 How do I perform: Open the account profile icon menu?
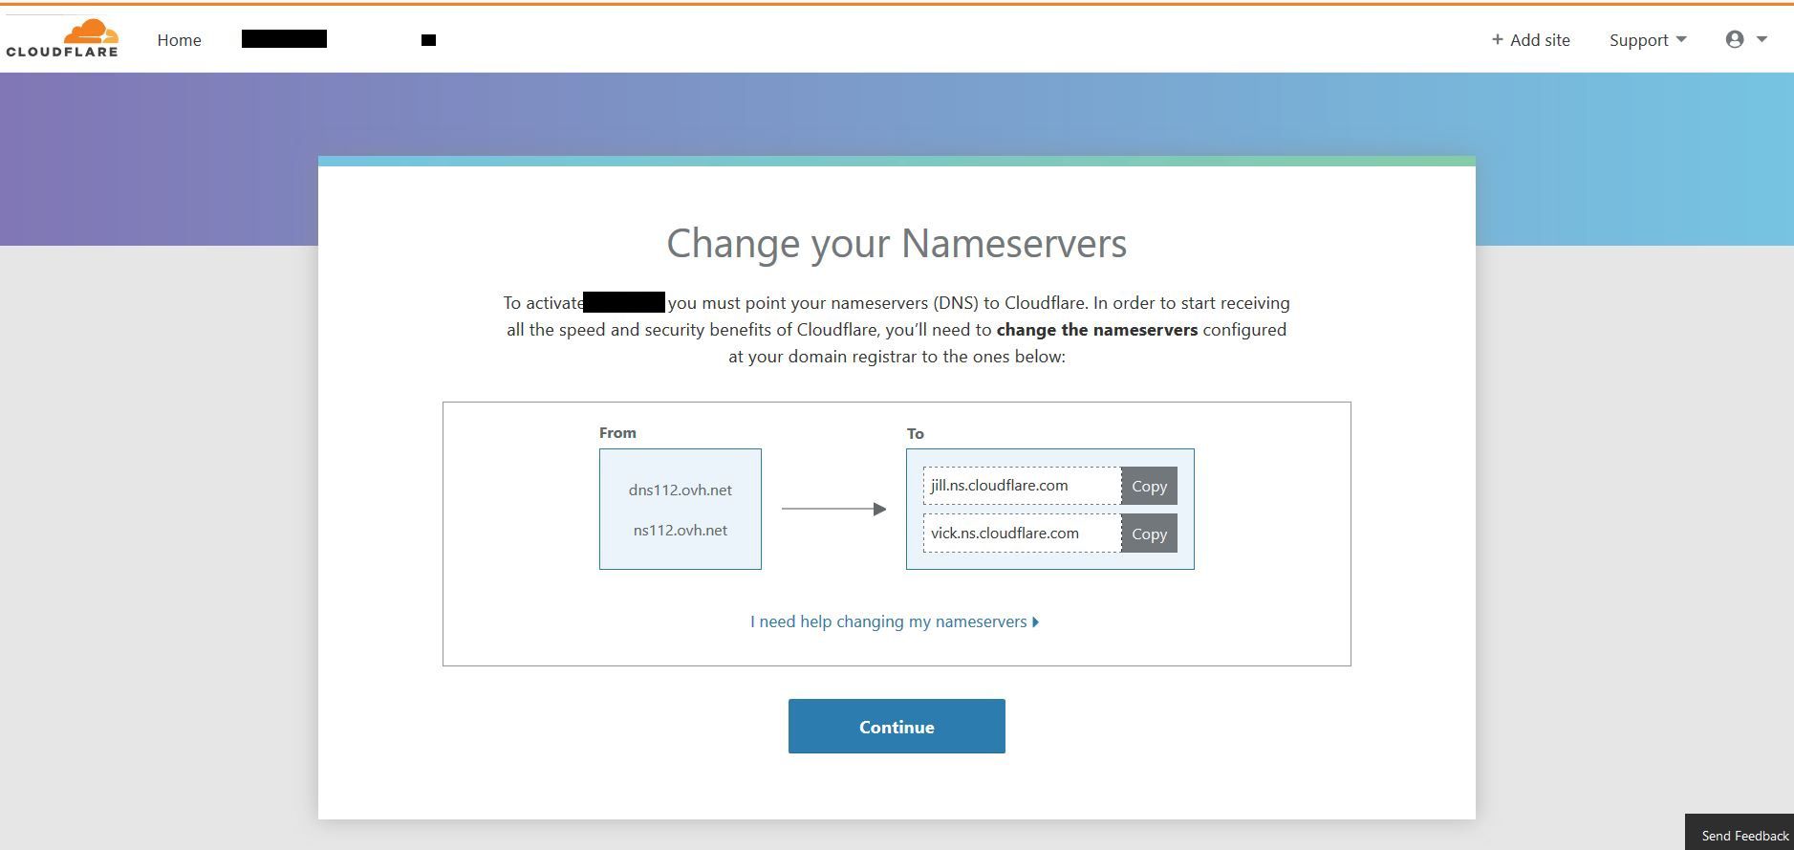[1735, 39]
